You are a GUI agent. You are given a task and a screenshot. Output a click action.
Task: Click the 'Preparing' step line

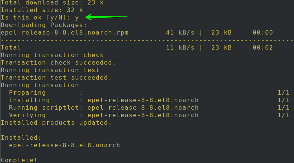[x=27, y=93]
